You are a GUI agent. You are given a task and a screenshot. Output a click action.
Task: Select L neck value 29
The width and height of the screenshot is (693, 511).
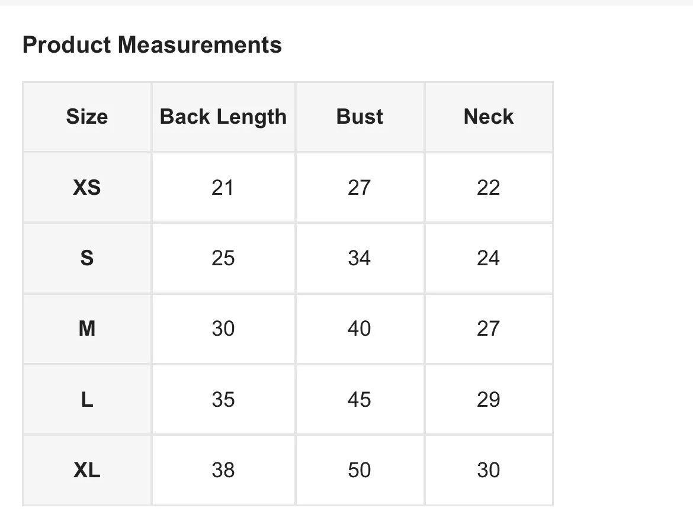488,400
